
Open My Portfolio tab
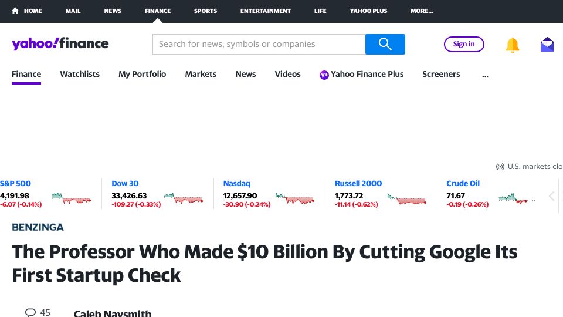point(142,74)
